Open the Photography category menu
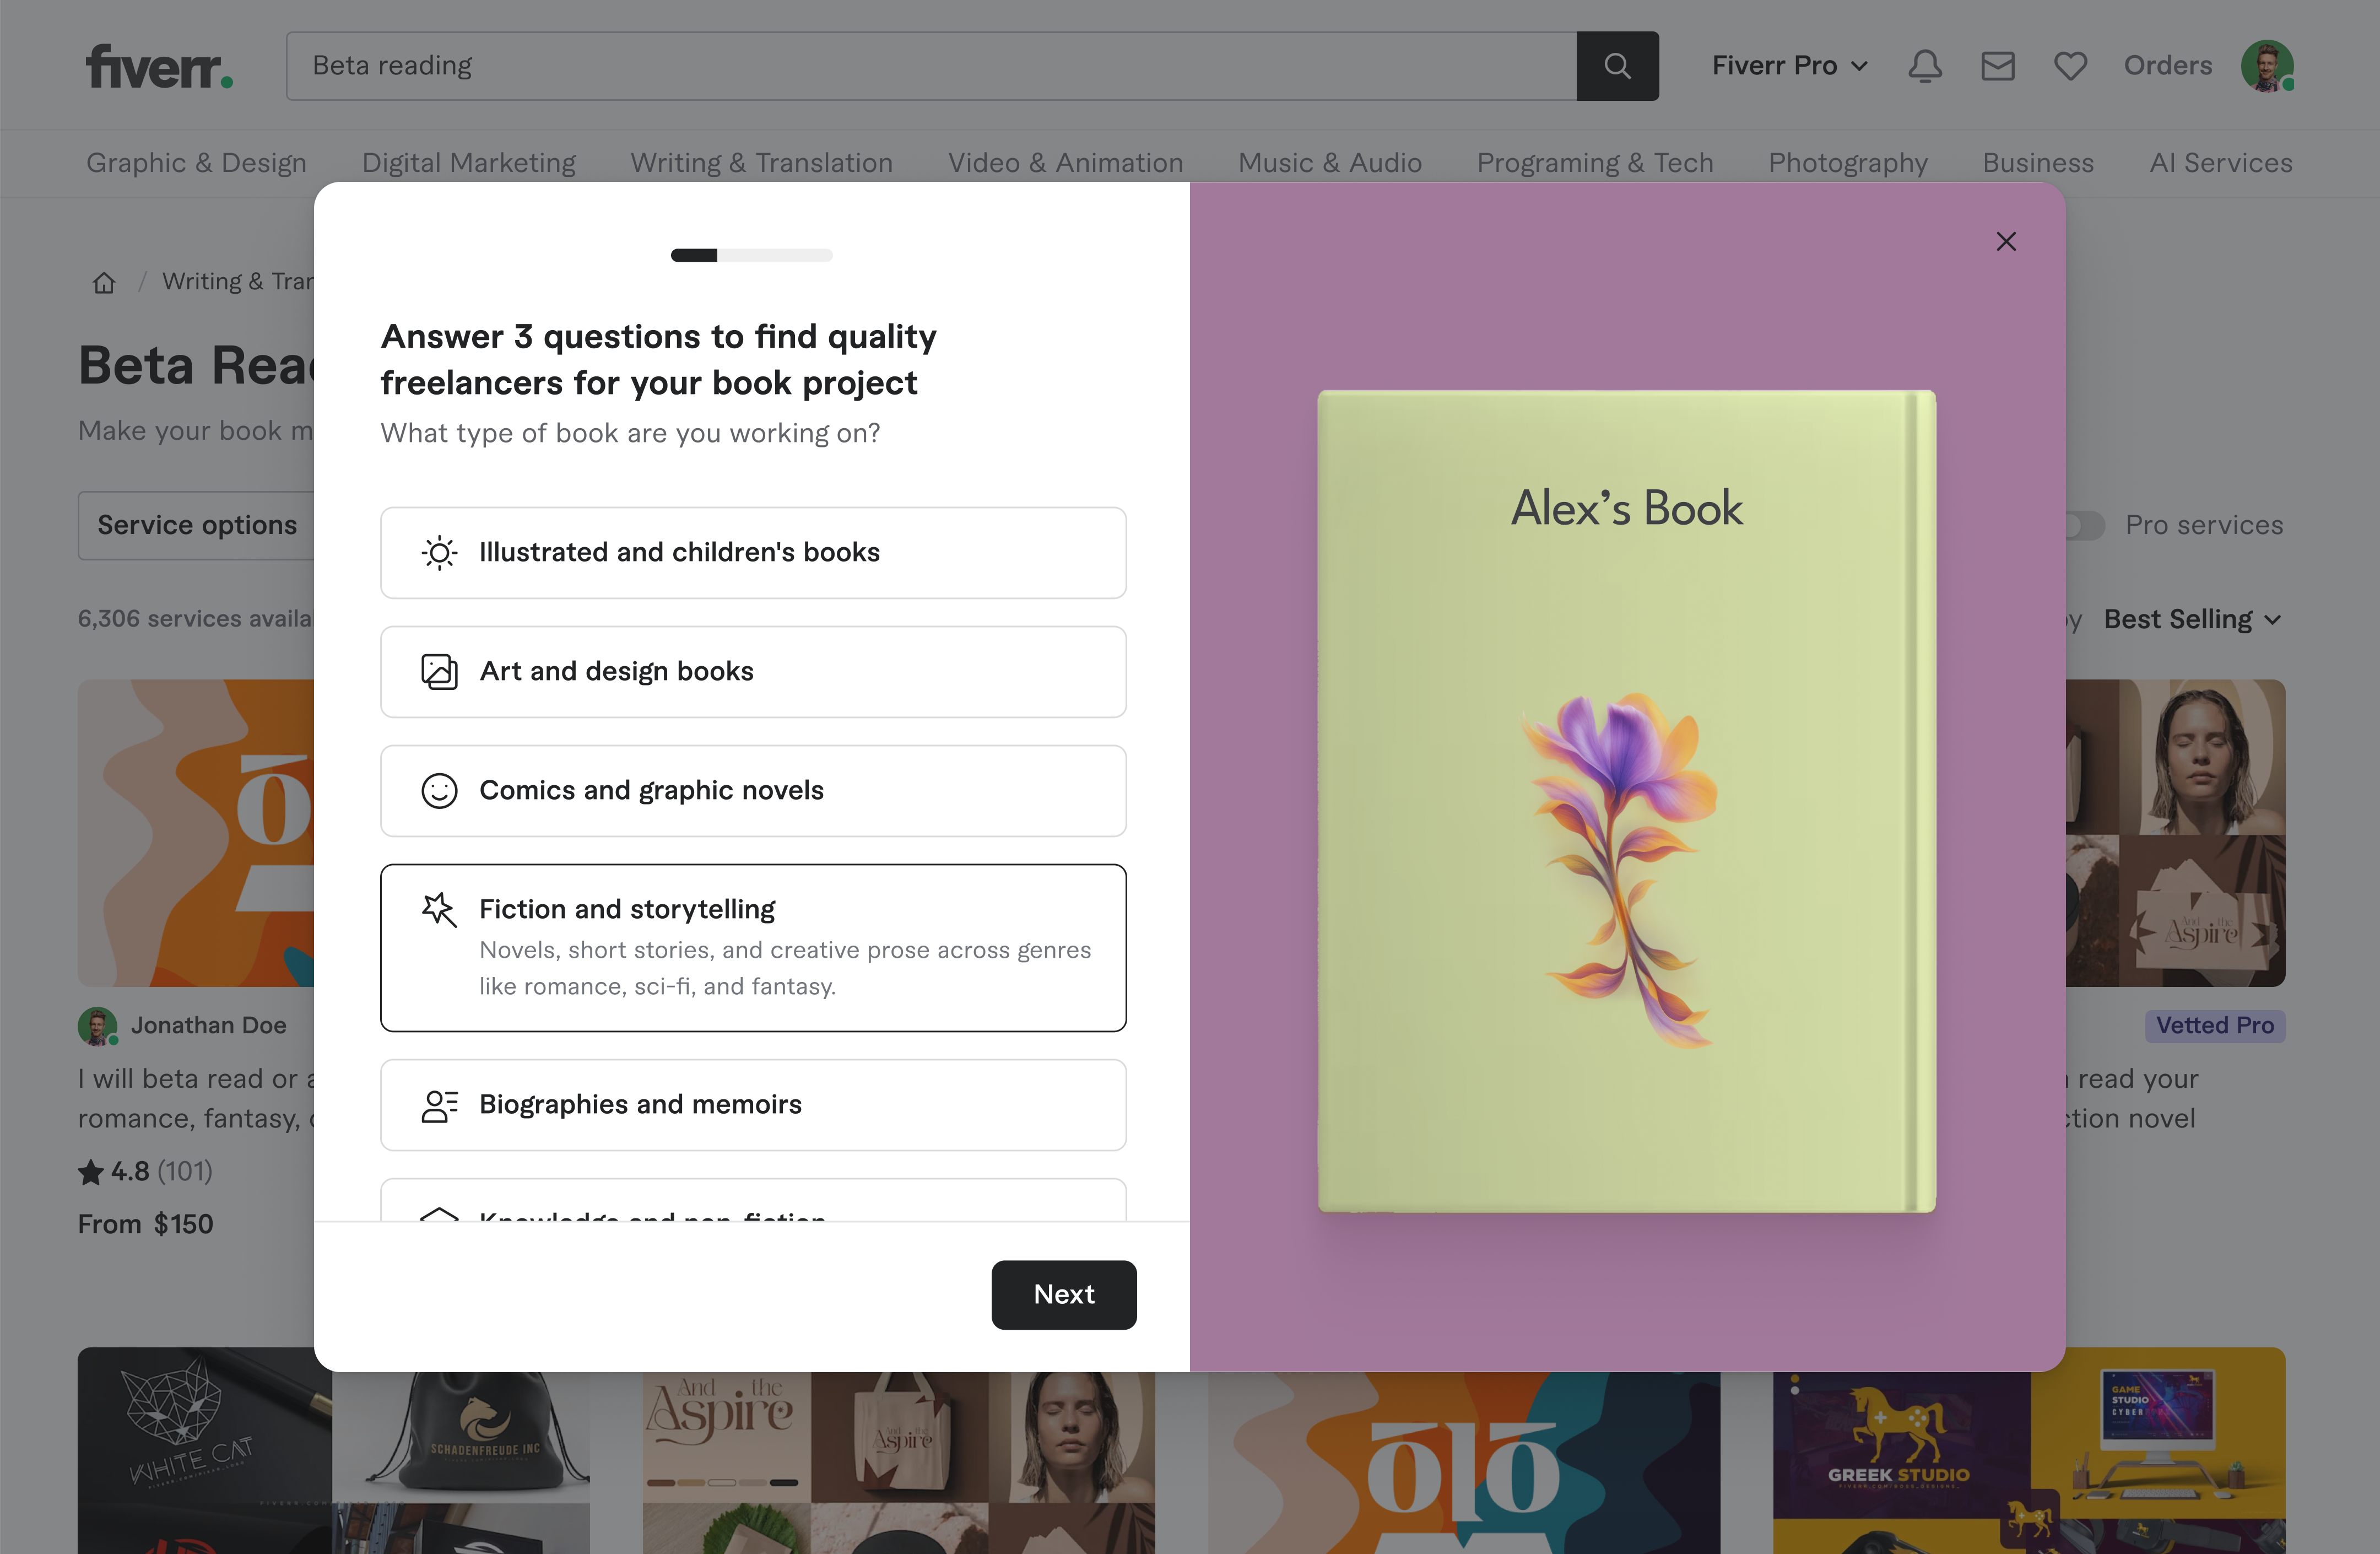Screen dimensions: 2380x1554 point(1847,163)
